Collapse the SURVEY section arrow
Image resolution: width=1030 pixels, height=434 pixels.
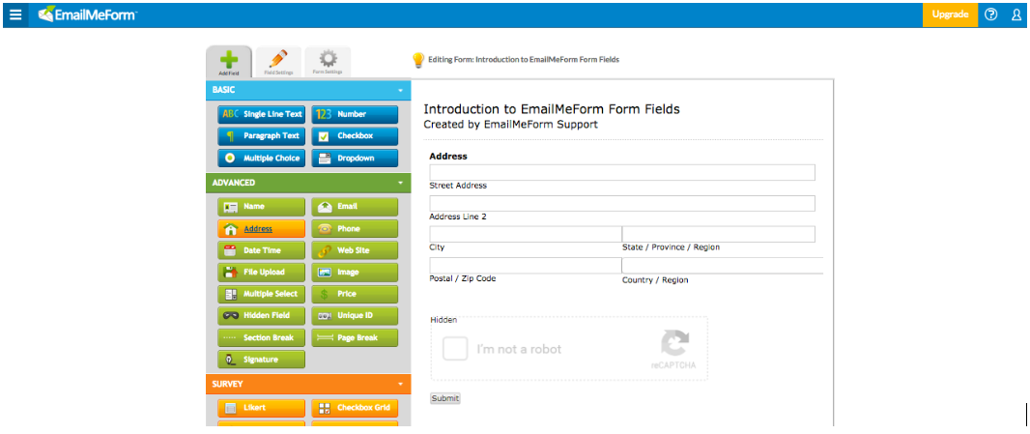click(x=400, y=384)
